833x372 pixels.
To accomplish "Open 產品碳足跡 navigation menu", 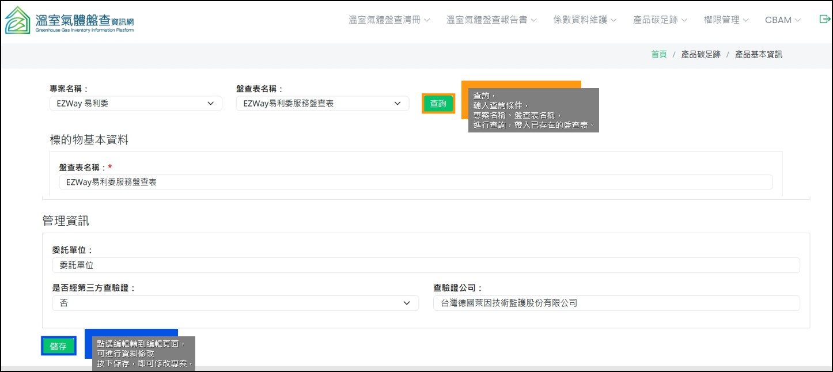I will click(660, 20).
